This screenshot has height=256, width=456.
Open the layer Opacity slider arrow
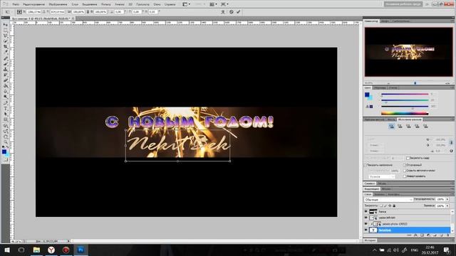[447, 199]
